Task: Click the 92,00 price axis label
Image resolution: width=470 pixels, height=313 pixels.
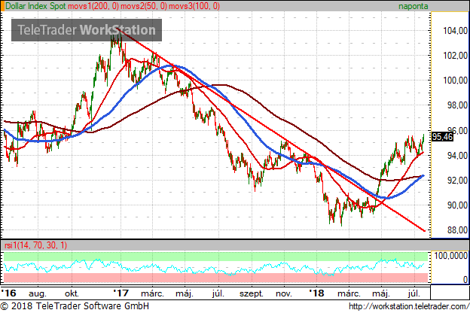Action: (457, 181)
